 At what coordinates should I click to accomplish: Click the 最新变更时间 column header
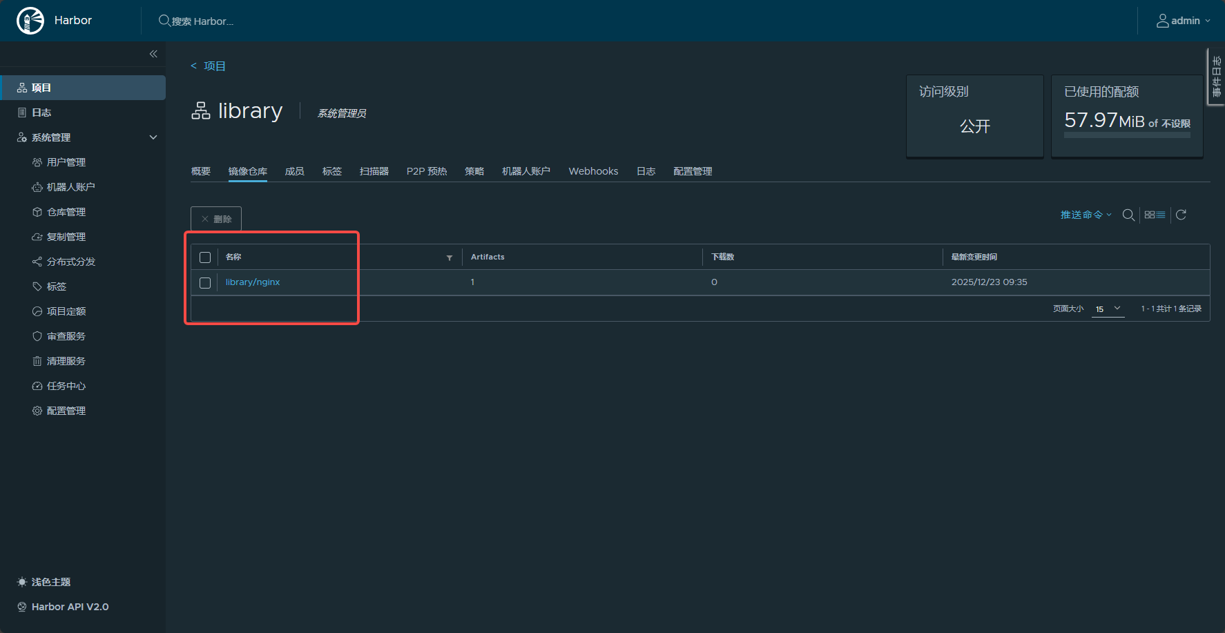974,257
